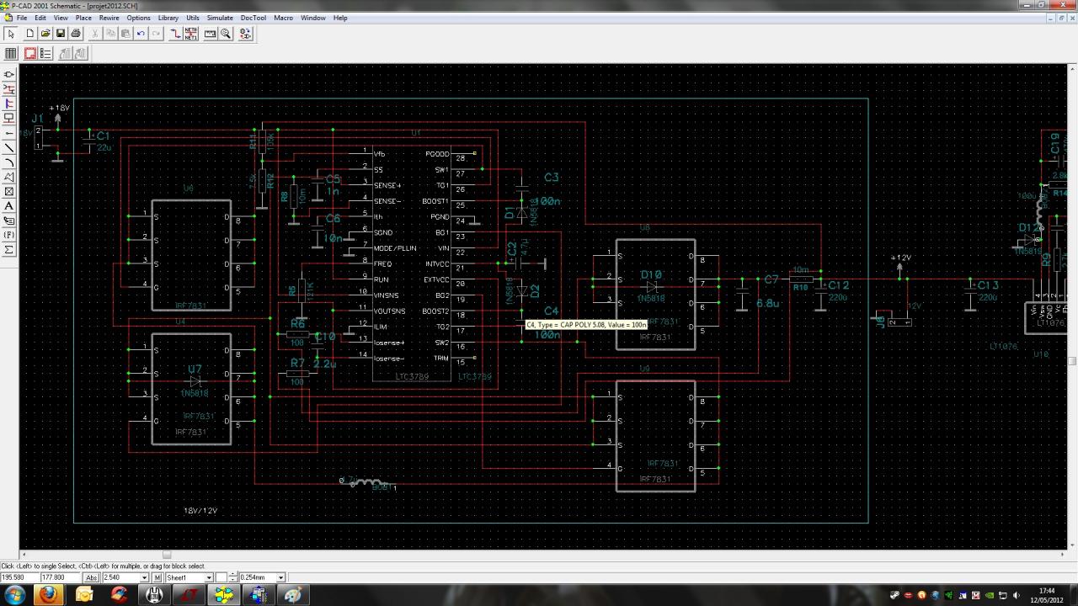Select the Place Line tool
1078x606 pixels.
[x=9, y=148]
